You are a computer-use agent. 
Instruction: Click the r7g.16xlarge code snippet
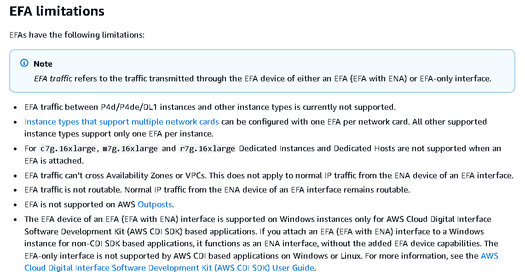click(x=207, y=149)
